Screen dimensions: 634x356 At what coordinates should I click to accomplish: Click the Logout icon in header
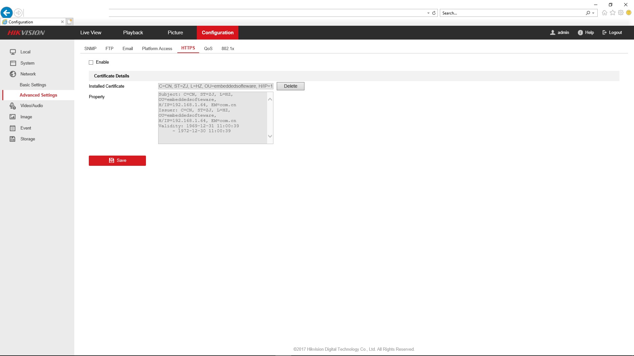[604, 33]
